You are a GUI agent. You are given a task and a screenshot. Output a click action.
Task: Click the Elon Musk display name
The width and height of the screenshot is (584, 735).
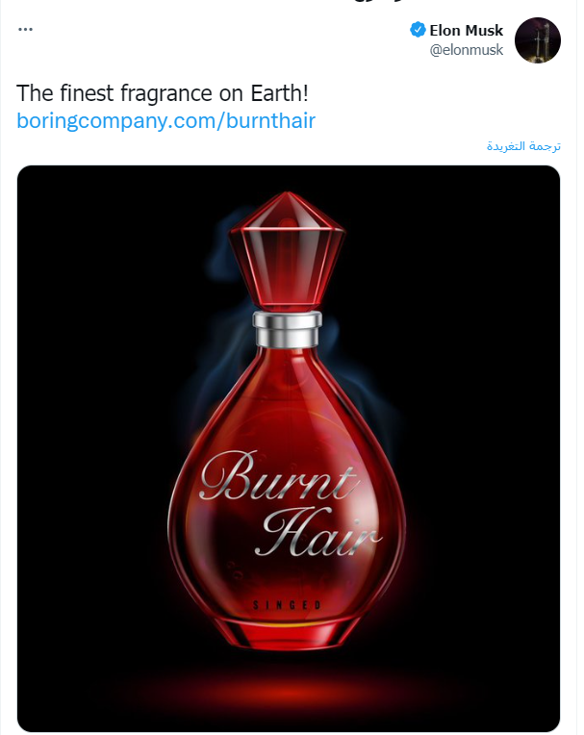click(466, 30)
